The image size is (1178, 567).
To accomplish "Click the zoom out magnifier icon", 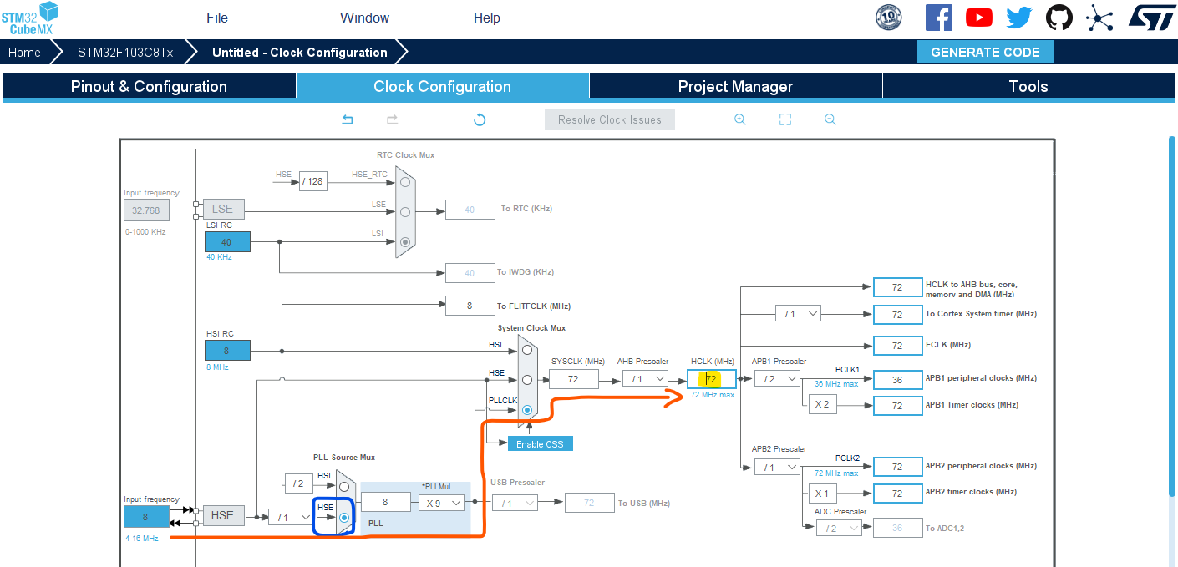I will pos(830,119).
